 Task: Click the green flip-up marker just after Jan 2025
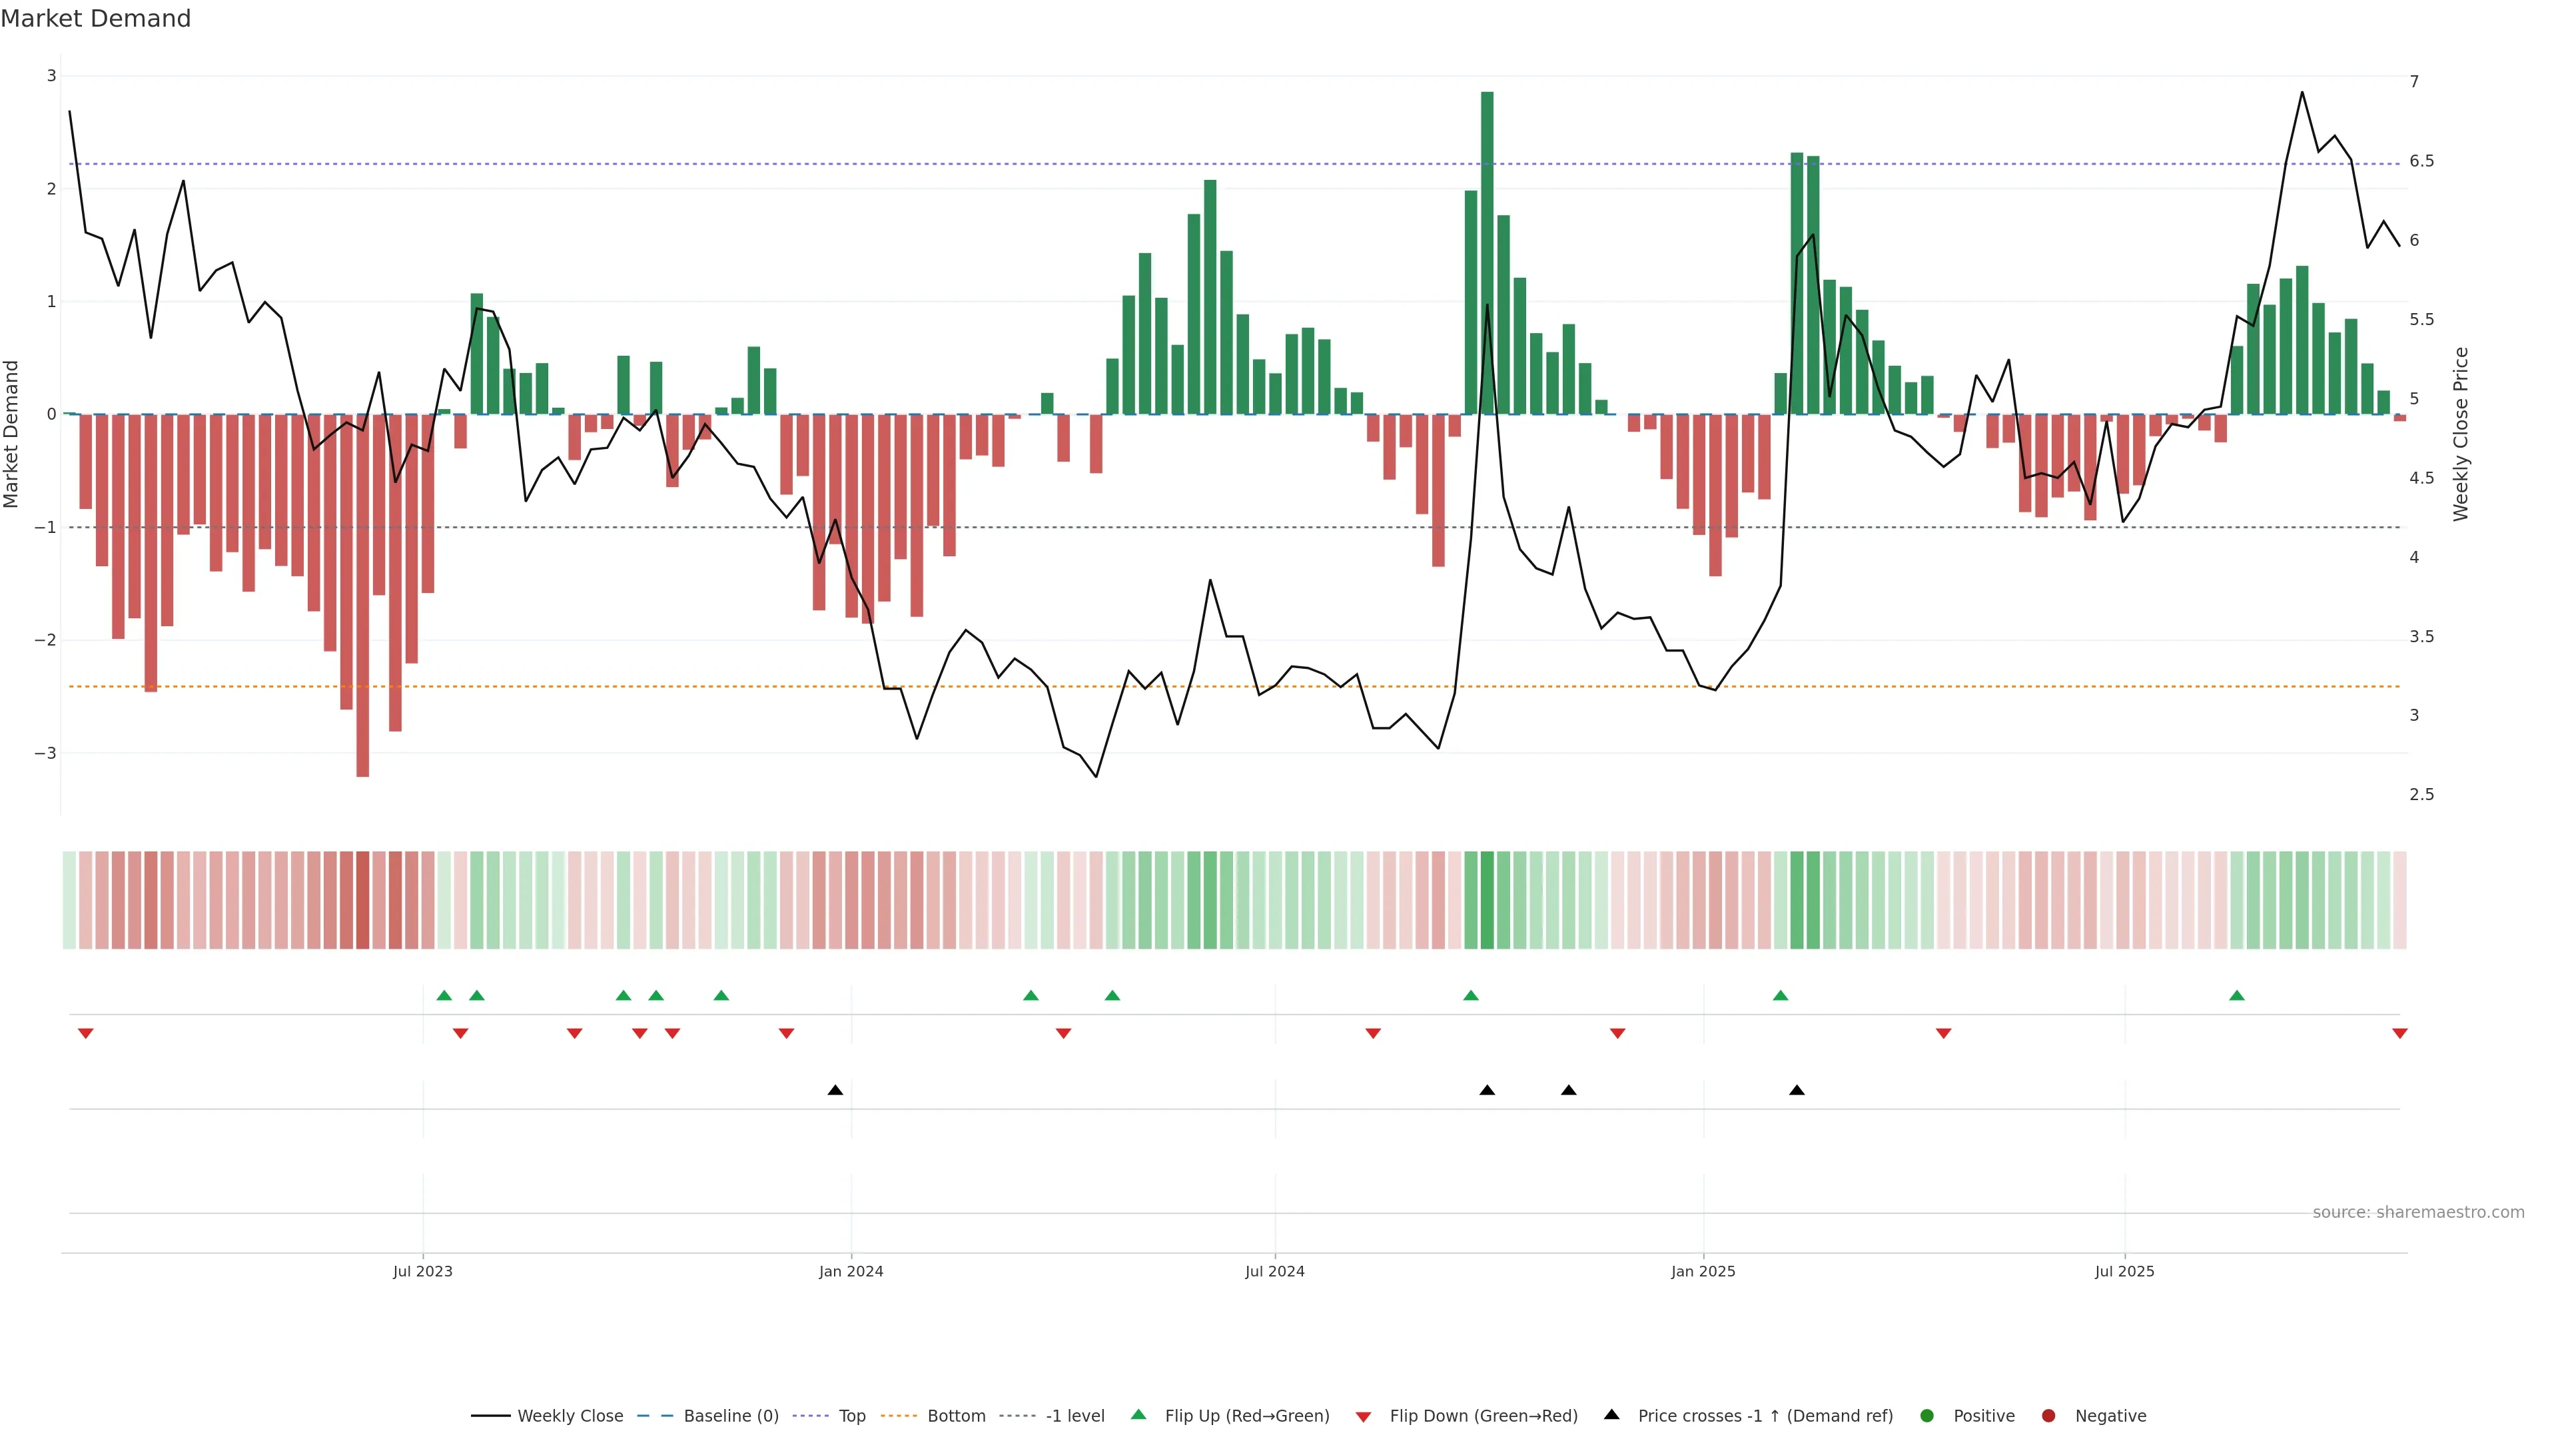(x=1781, y=995)
